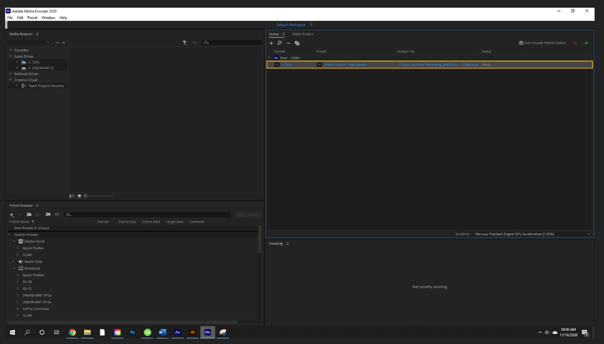Expand the DNxHD MXF OP1a presets
This screenshot has width=604, height=344.
(18, 295)
